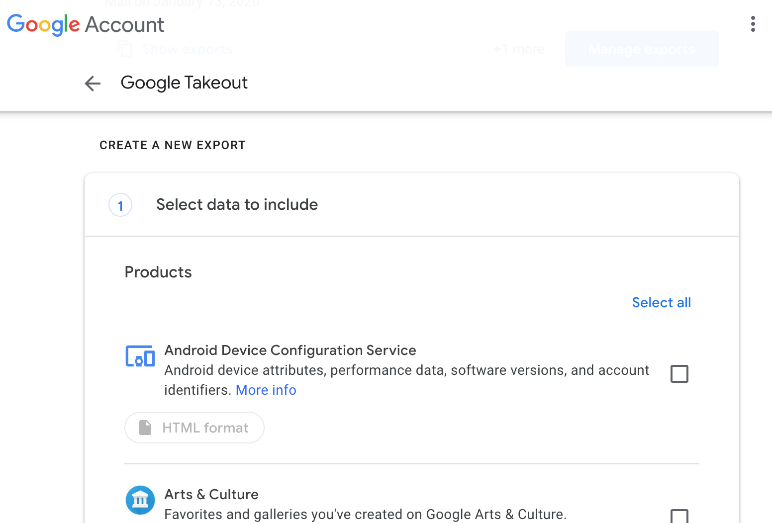This screenshot has height=523, width=772.
Task: Open the More info link
Action: click(266, 390)
